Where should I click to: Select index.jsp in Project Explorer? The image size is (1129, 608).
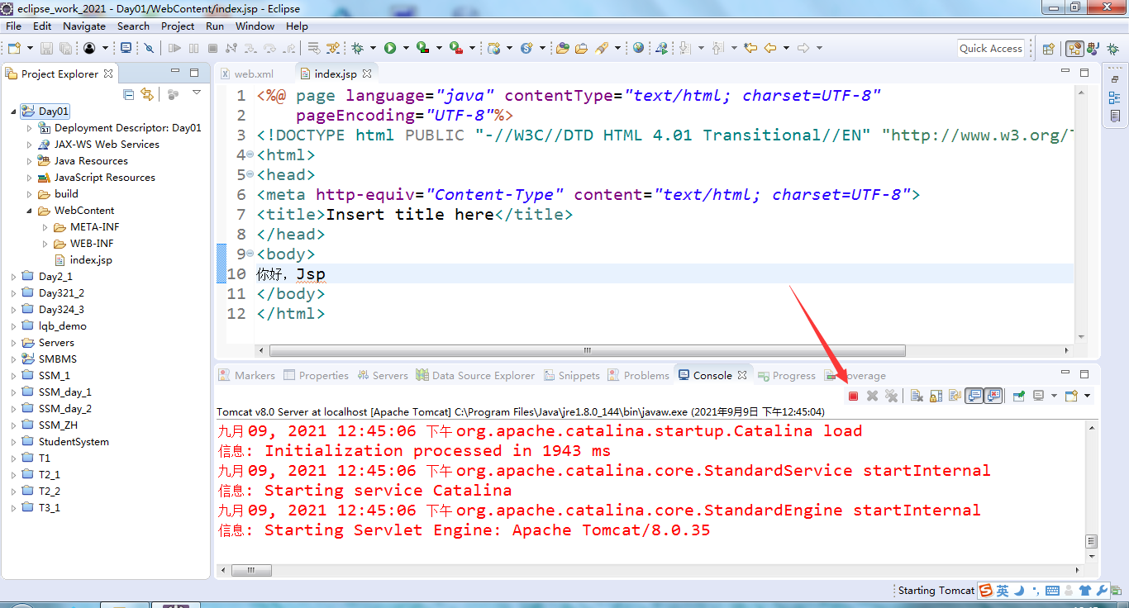pyautogui.click(x=83, y=260)
